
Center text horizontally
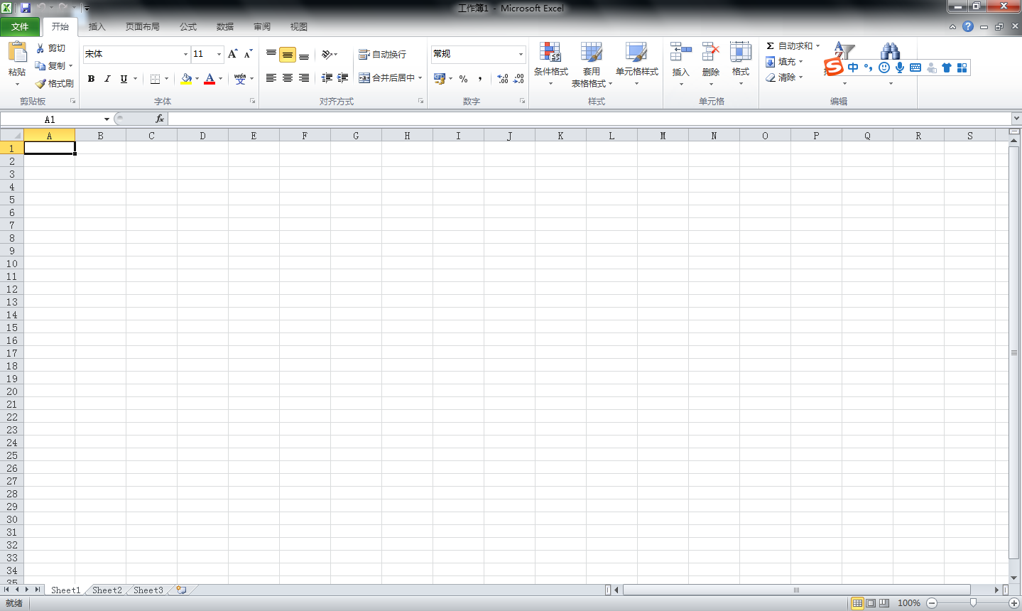(288, 78)
